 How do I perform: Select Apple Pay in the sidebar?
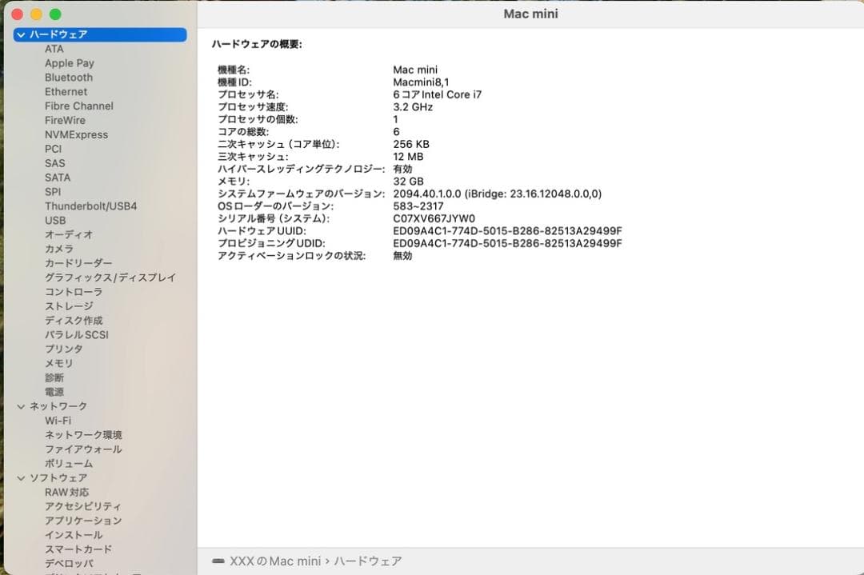[70, 63]
